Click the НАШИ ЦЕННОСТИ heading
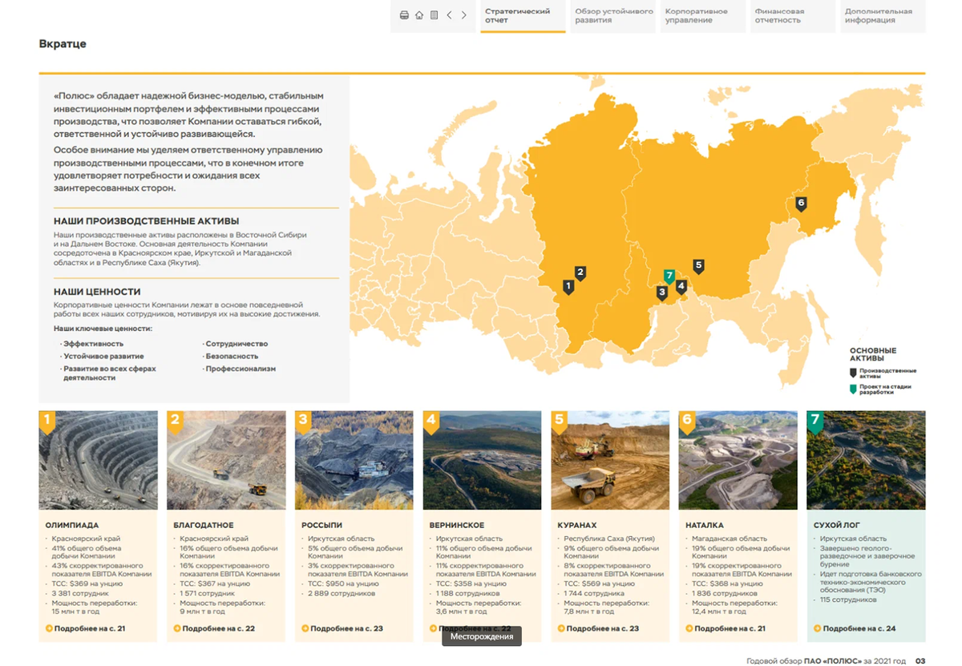The width and height of the screenshot is (962, 666). point(97,293)
